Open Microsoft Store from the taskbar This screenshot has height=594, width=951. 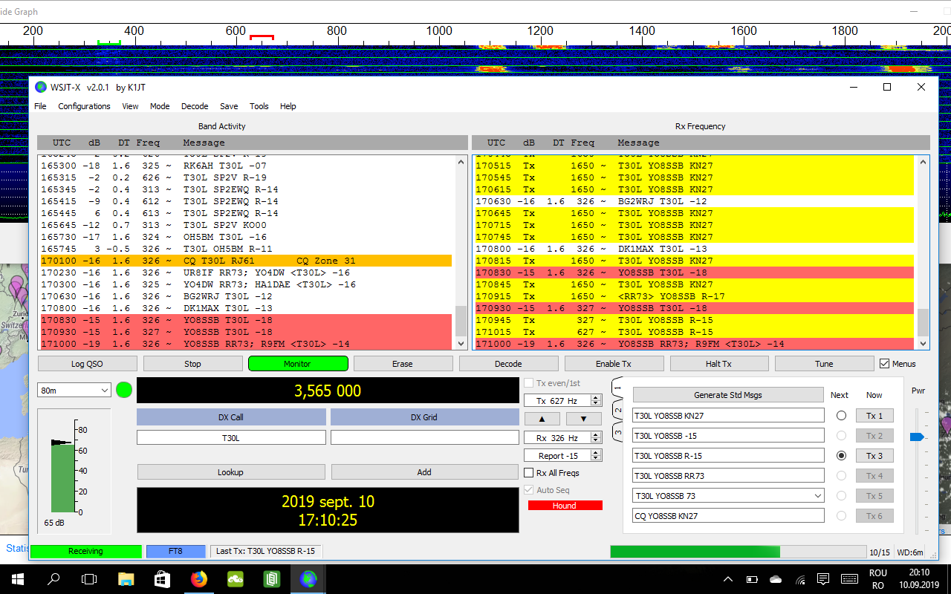coord(162,579)
